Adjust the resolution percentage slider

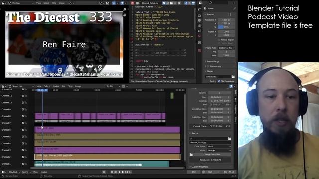coord(226,27)
